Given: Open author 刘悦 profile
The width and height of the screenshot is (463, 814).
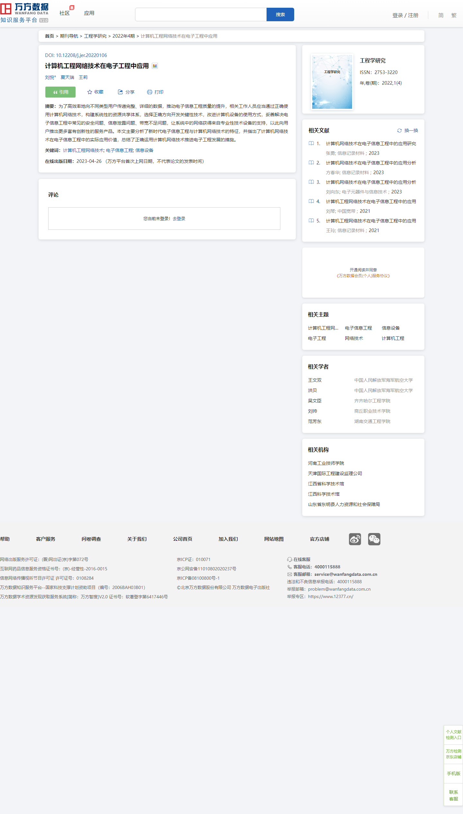Looking at the screenshot, I should [50, 77].
